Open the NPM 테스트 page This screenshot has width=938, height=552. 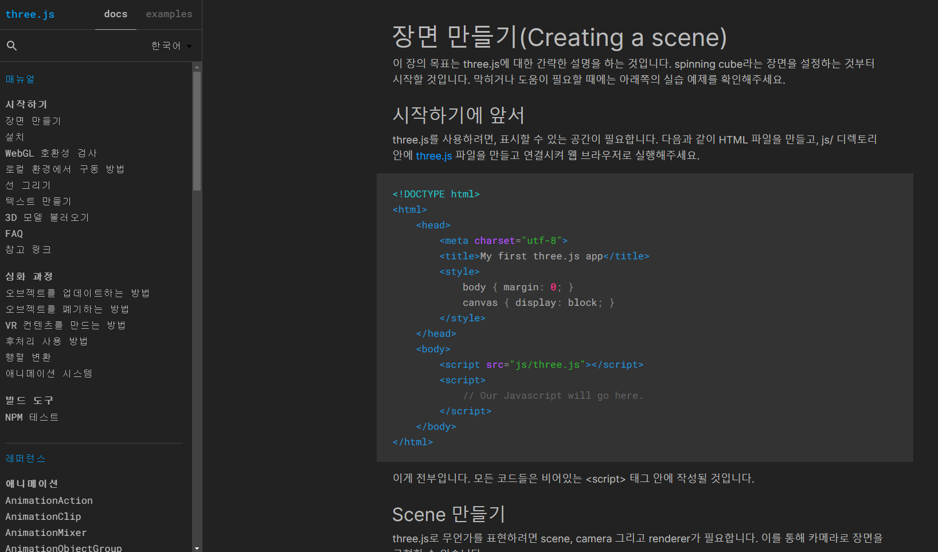(32, 417)
